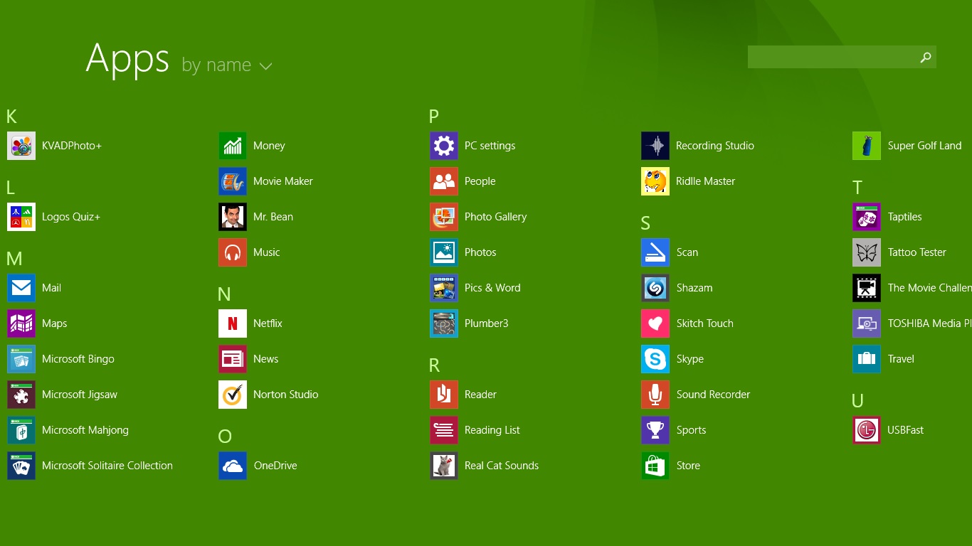Open Maps app icon
This screenshot has width=972, height=546.
click(x=21, y=323)
